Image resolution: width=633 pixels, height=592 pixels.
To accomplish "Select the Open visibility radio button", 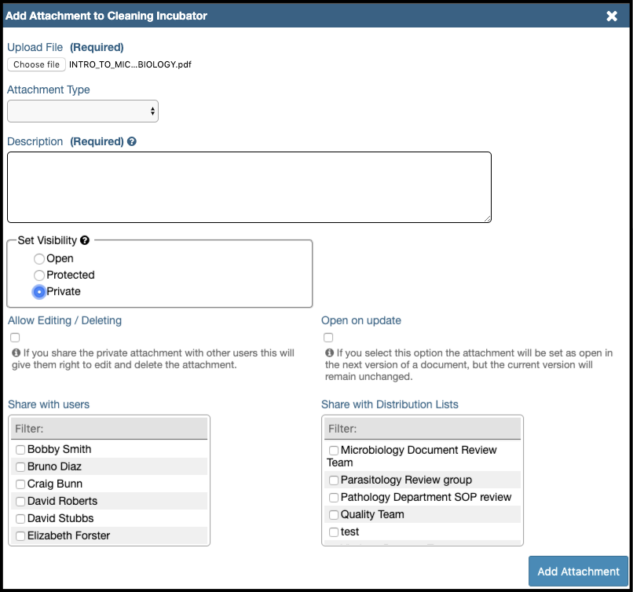I will point(39,259).
